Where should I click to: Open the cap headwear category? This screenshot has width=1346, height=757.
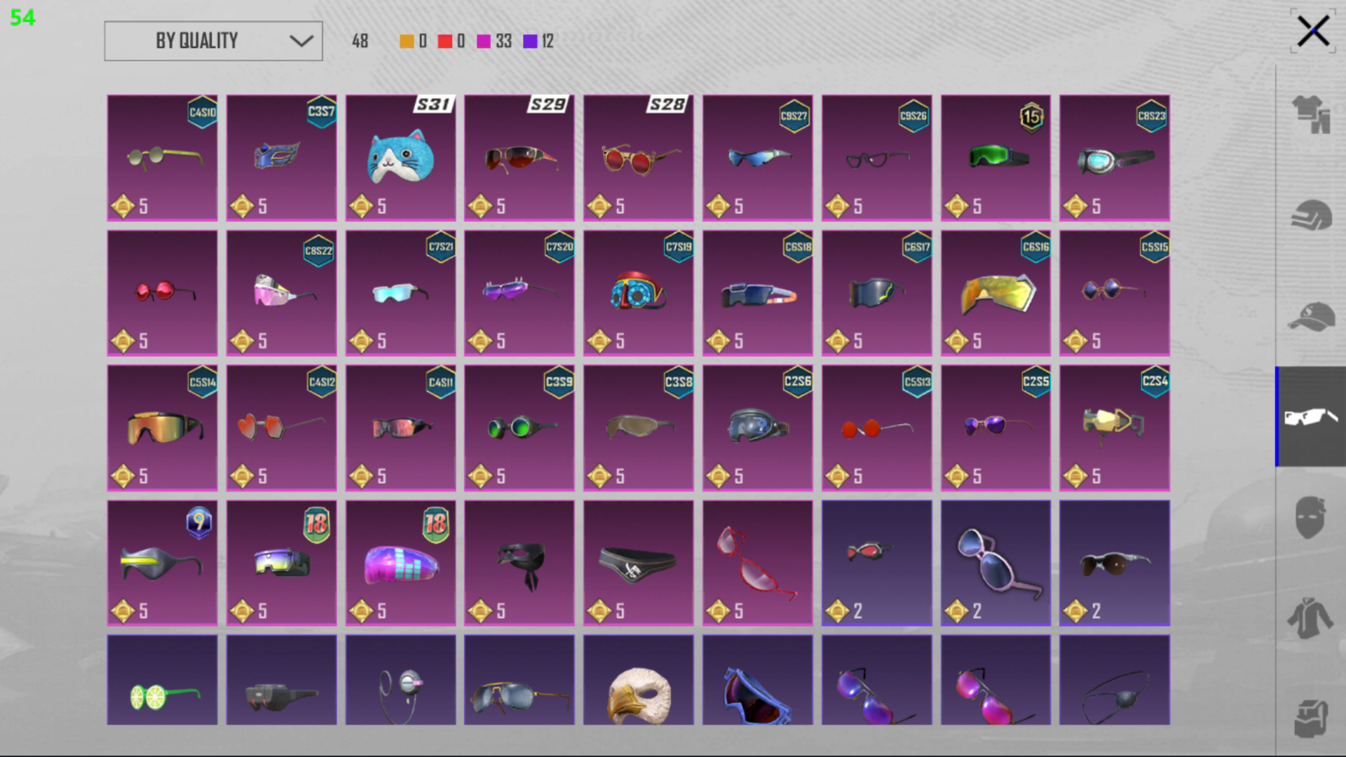pos(1311,316)
